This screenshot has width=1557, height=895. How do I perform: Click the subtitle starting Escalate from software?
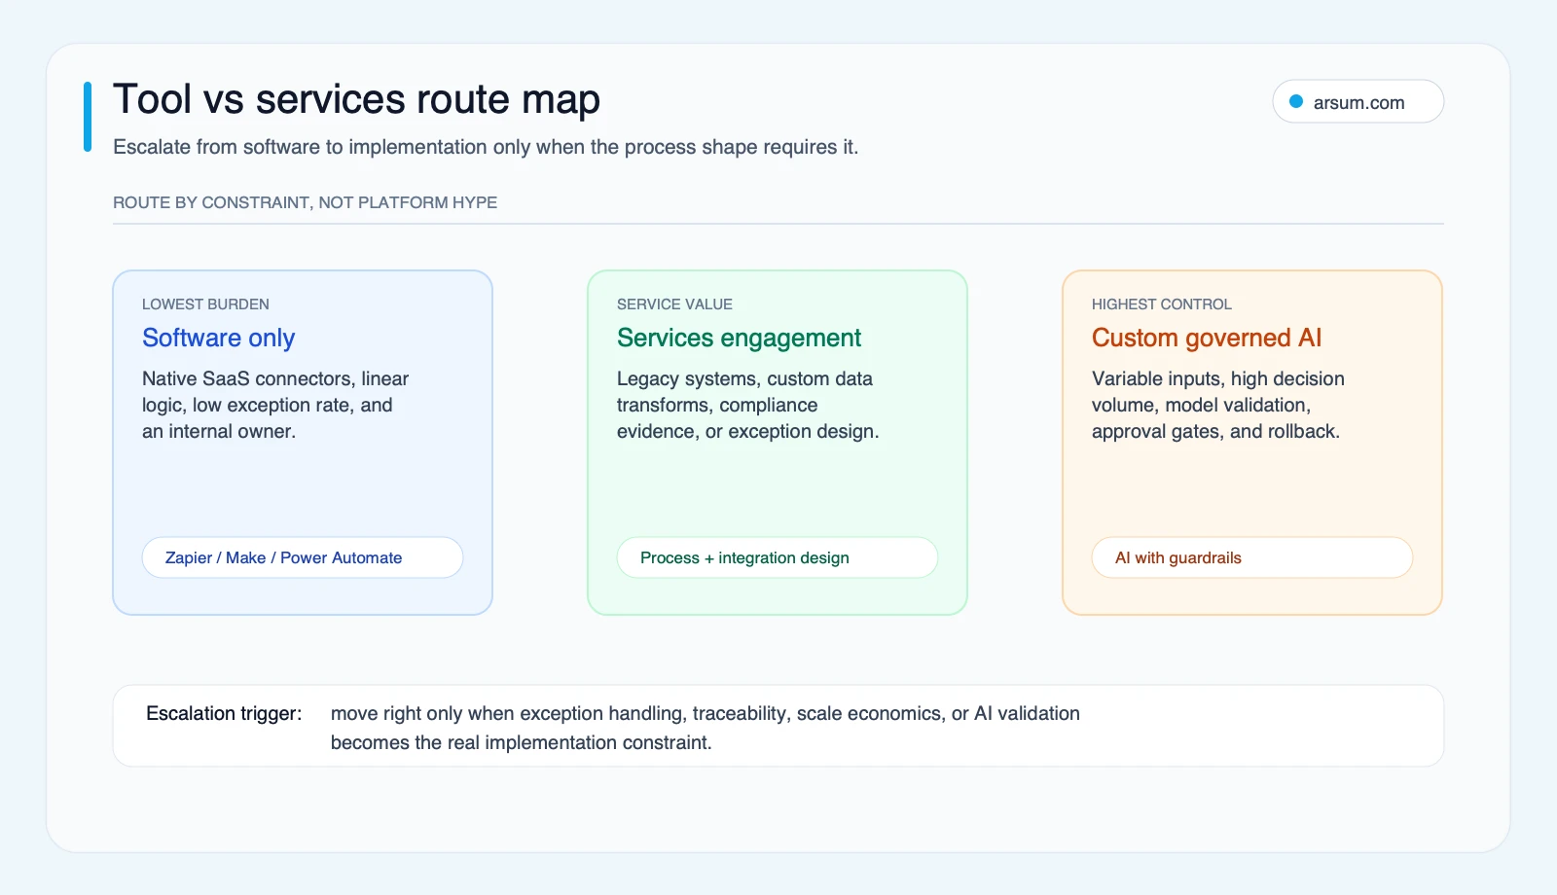point(486,147)
